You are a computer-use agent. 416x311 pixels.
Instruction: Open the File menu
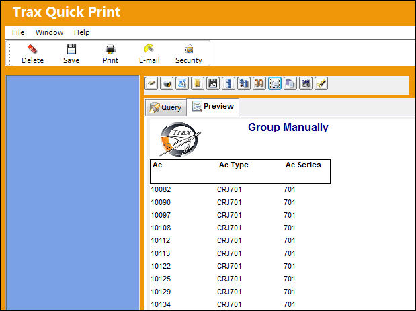pos(18,32)
